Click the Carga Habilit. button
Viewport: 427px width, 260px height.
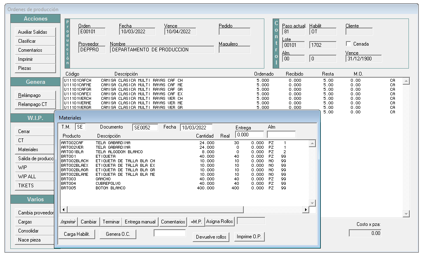77,234
